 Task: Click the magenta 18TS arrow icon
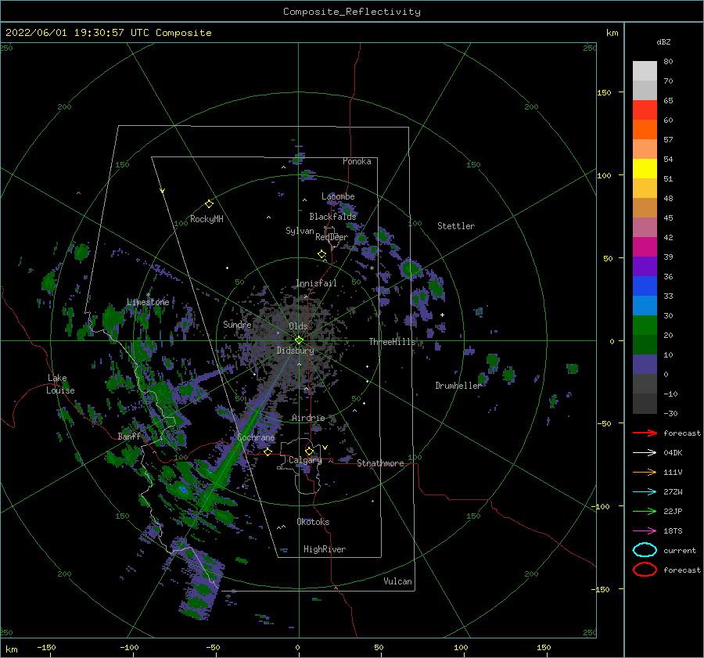tap(645, 531)
